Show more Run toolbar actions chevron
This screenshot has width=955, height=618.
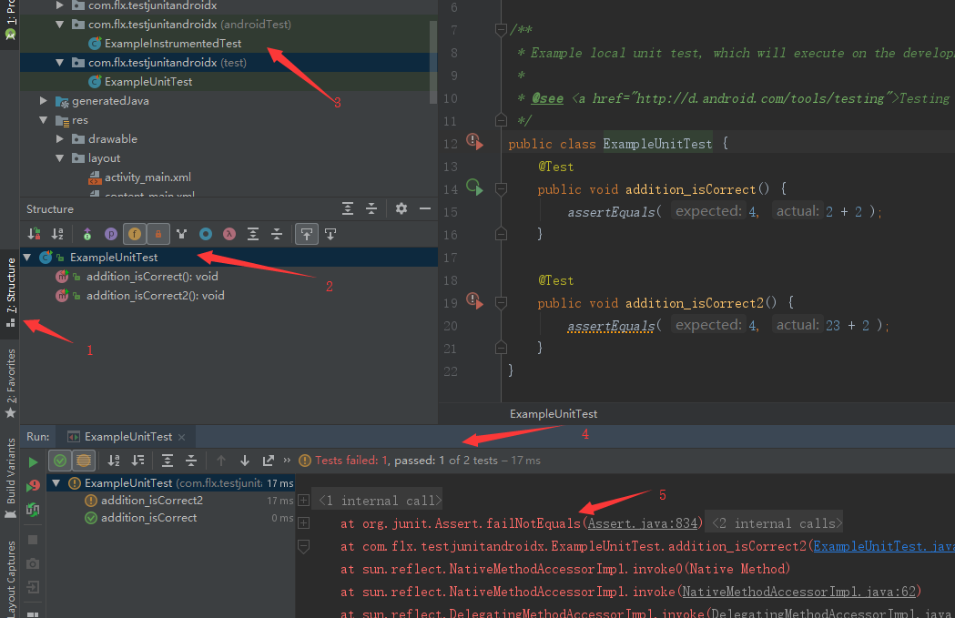pyautogui.click(x=287, y=461)
